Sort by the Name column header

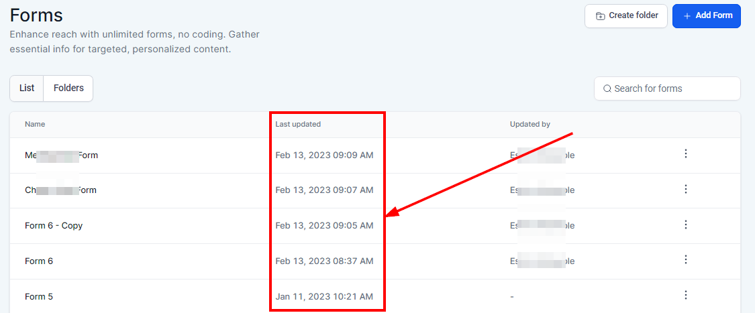click(x=35, y=124)
